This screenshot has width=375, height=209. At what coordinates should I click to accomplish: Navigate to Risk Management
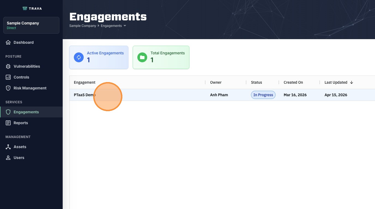point(31,88)
